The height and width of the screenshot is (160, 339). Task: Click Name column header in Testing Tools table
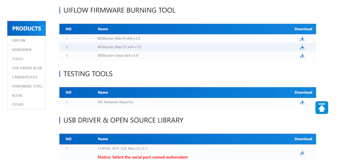click(x=103, y=92)
